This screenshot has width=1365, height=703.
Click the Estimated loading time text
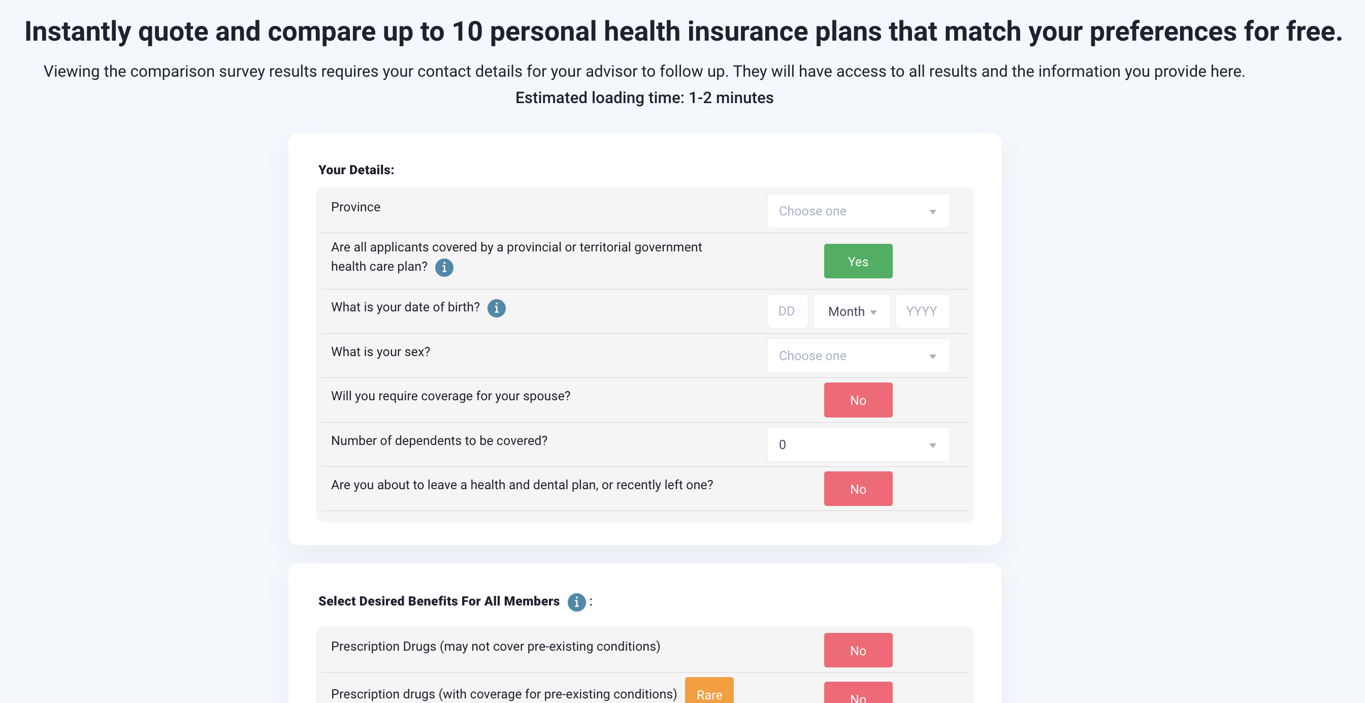(x=644, y=98)
